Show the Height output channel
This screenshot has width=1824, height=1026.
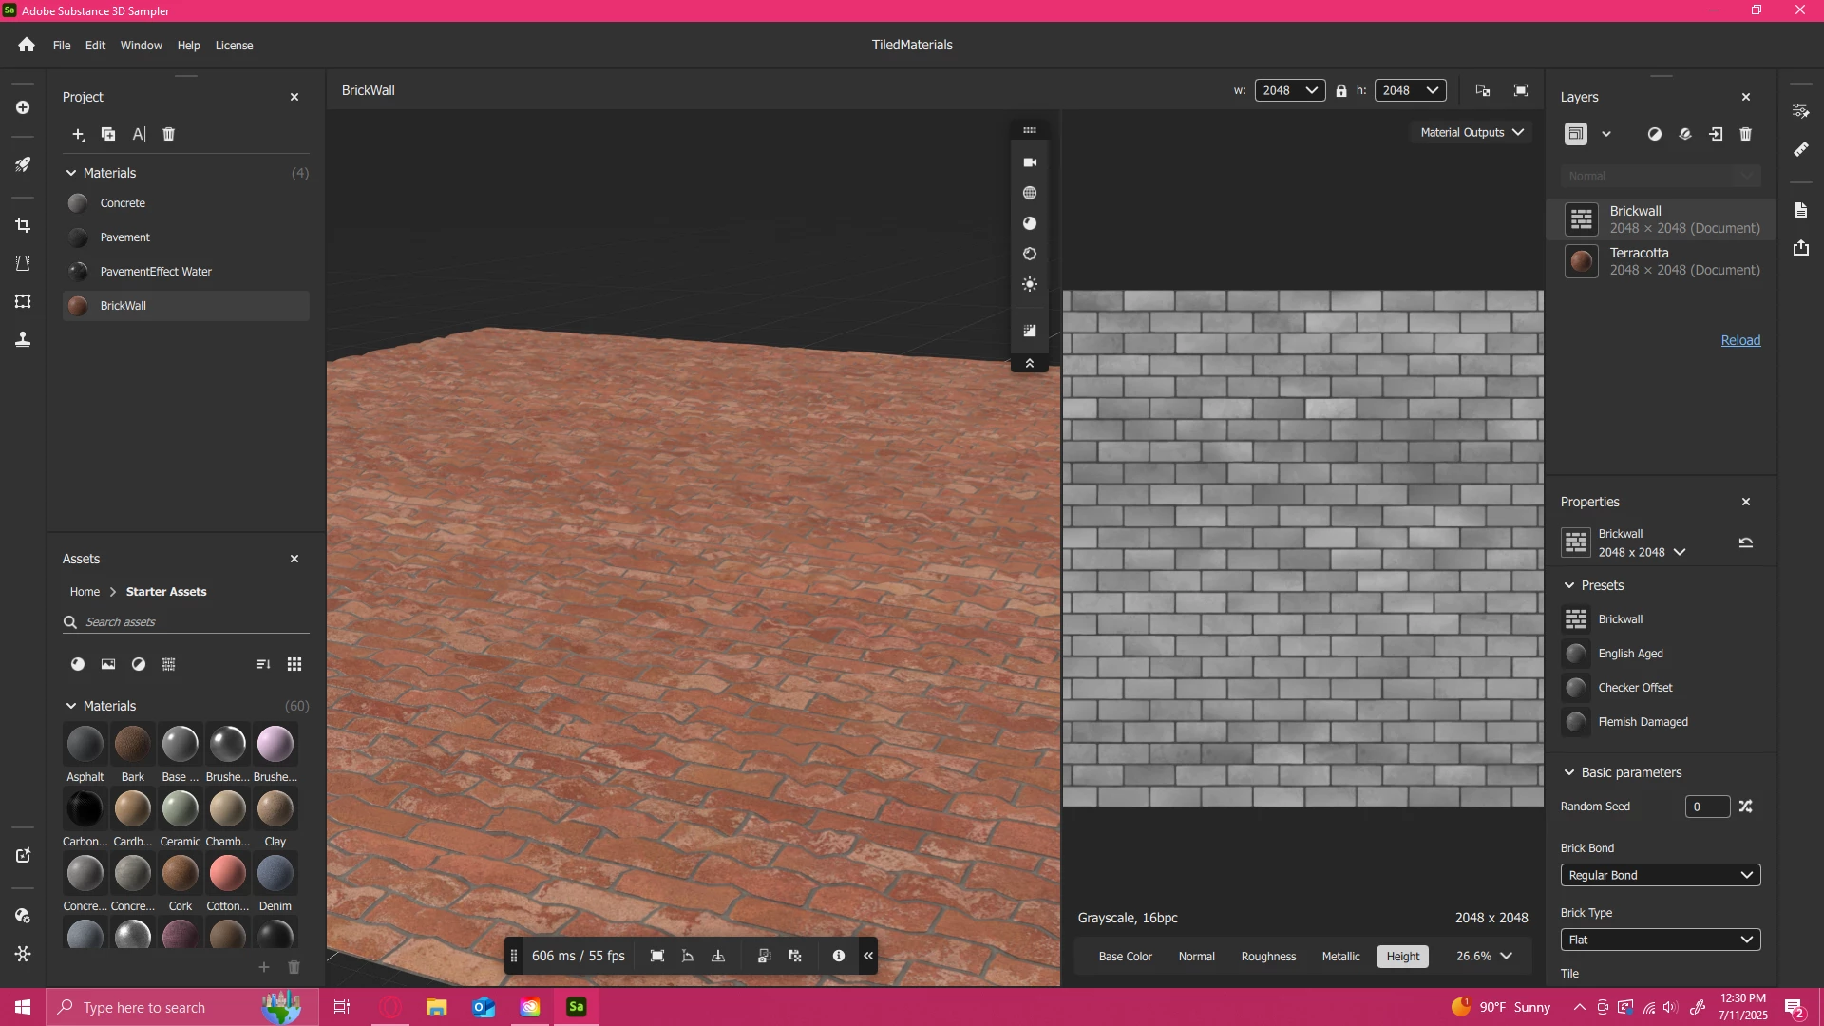[1402, 957]
